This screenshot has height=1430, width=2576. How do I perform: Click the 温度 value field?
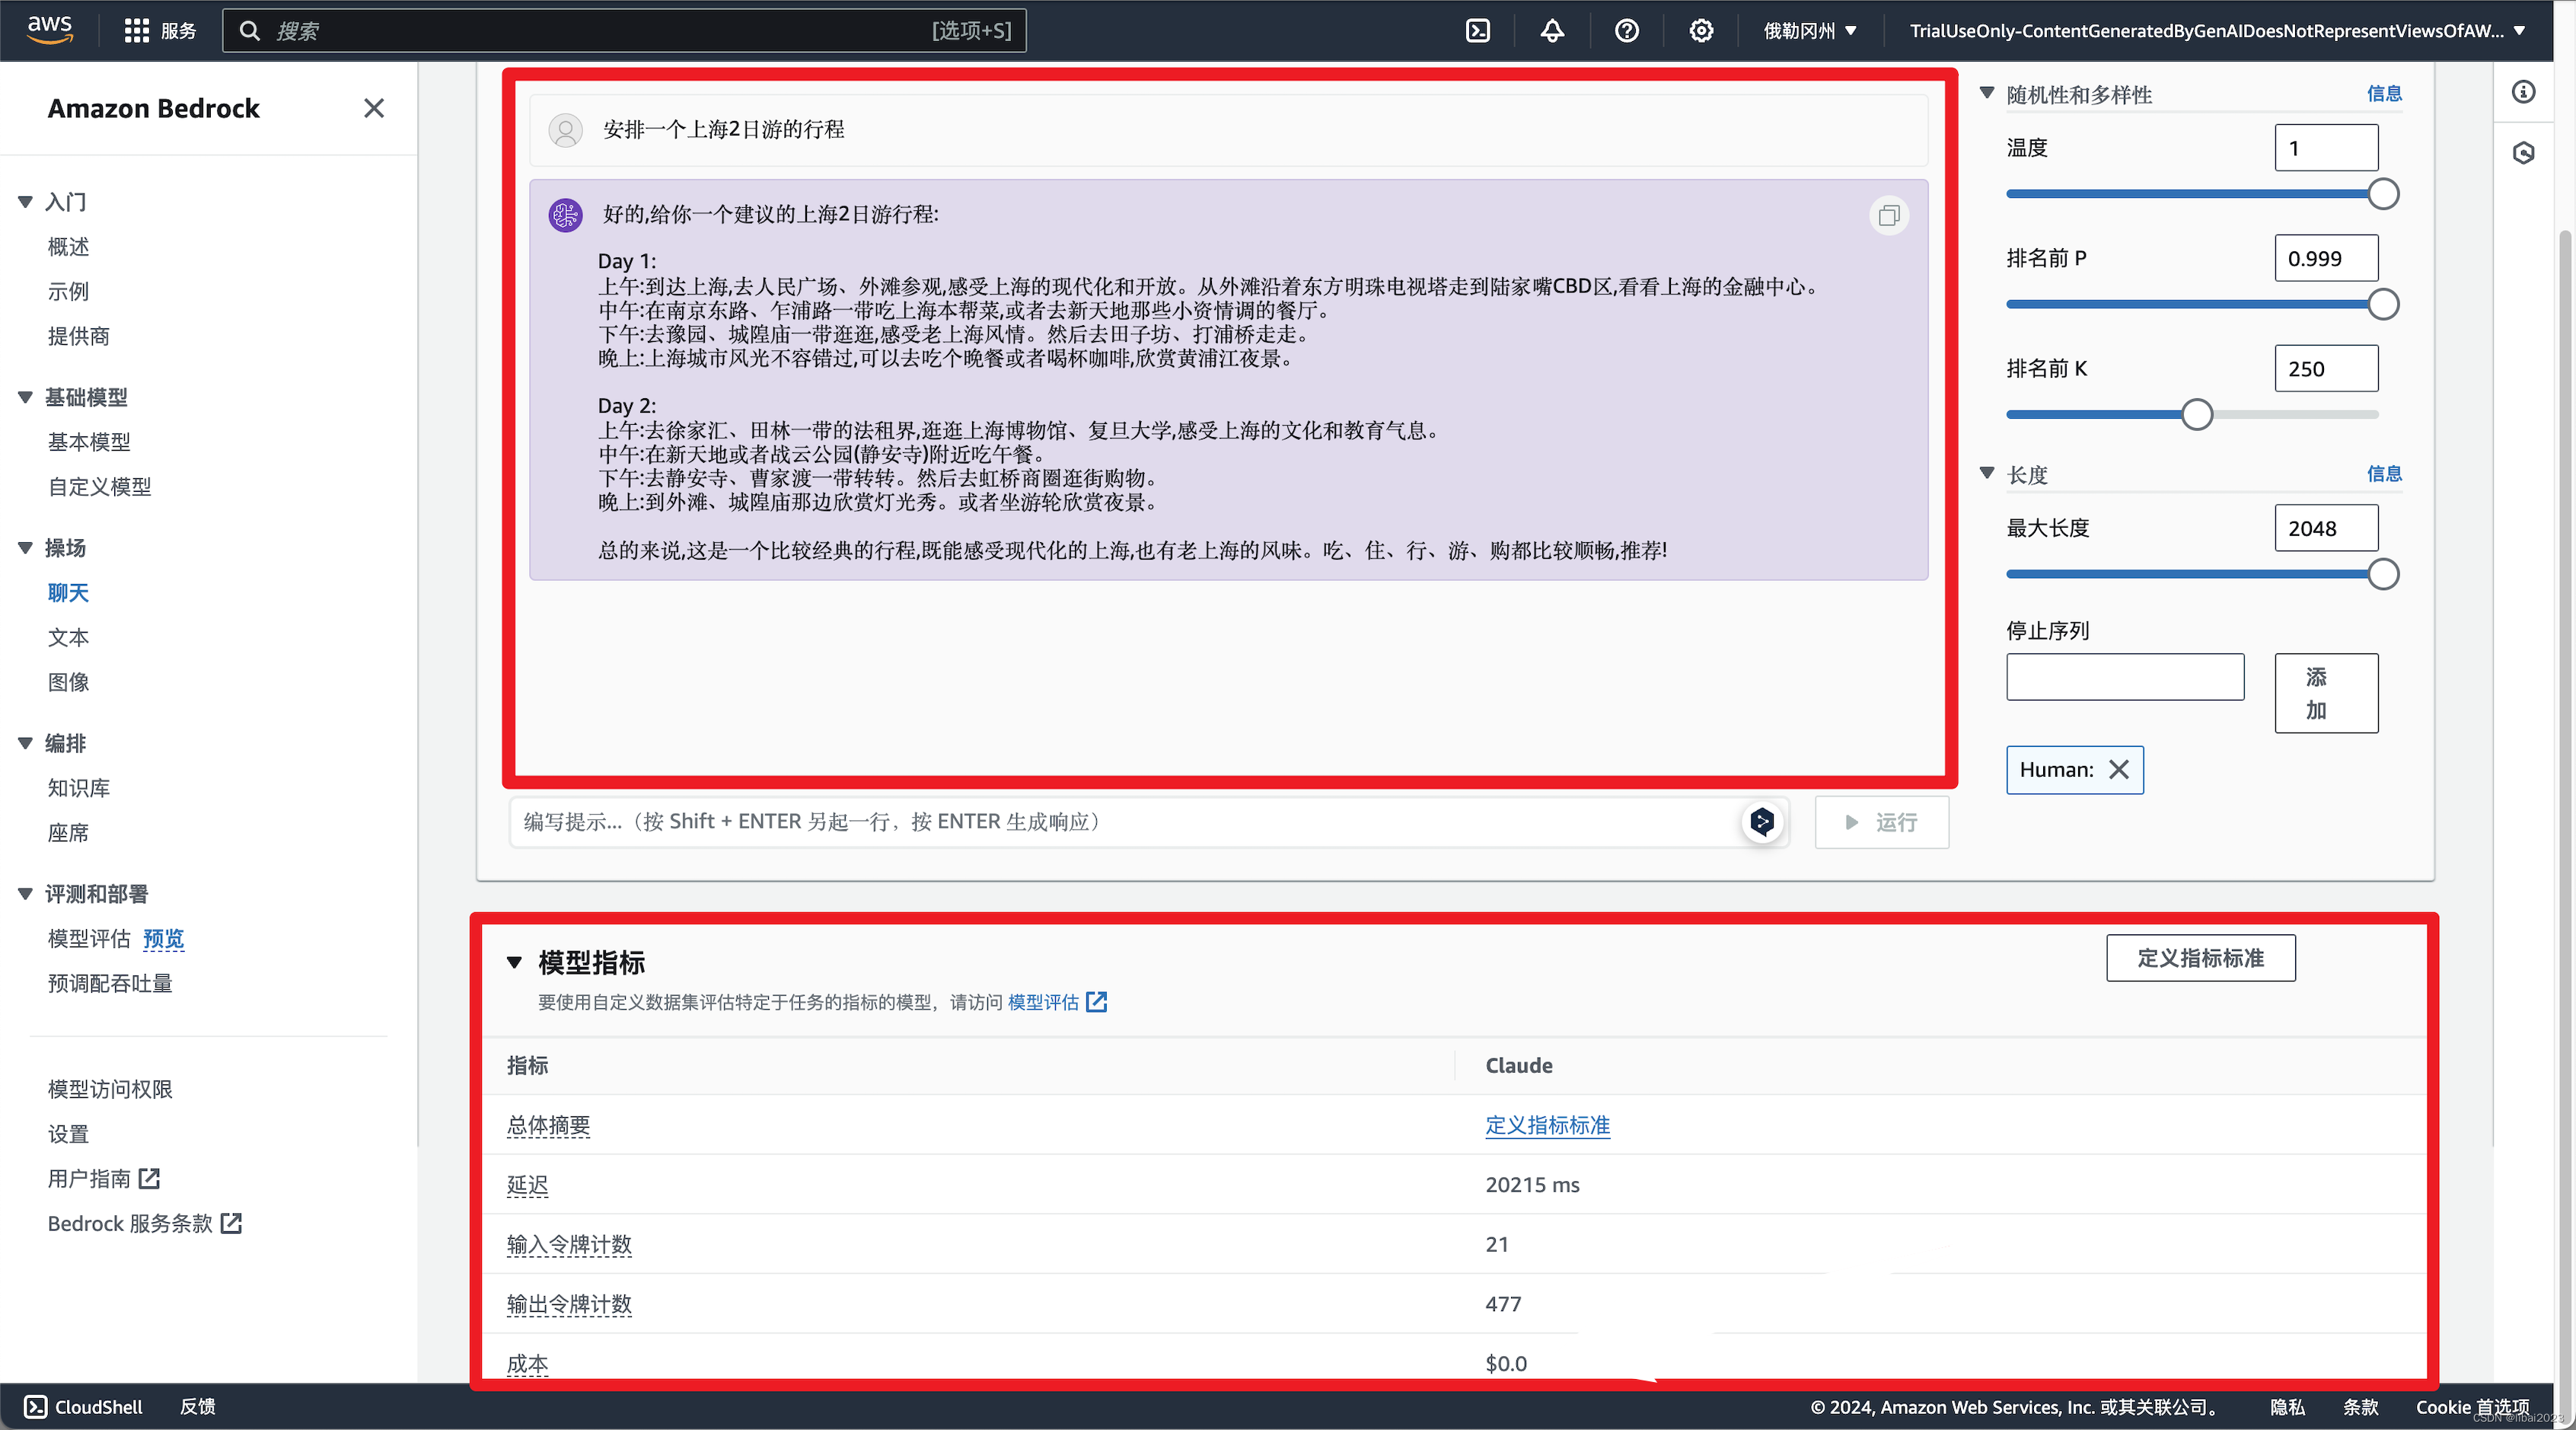point(2326,148)
